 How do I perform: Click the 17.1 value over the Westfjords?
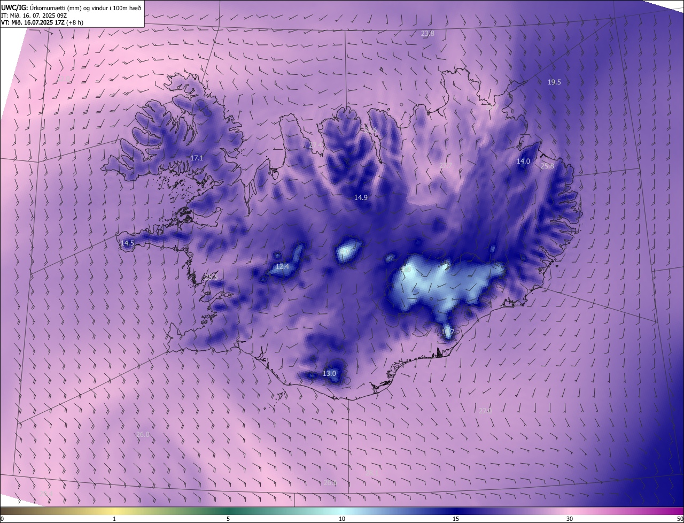click(x=197, y=158)
